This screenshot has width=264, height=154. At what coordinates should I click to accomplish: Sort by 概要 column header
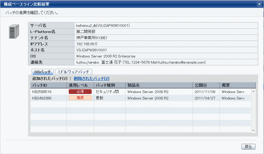click(x=238, y=85)
